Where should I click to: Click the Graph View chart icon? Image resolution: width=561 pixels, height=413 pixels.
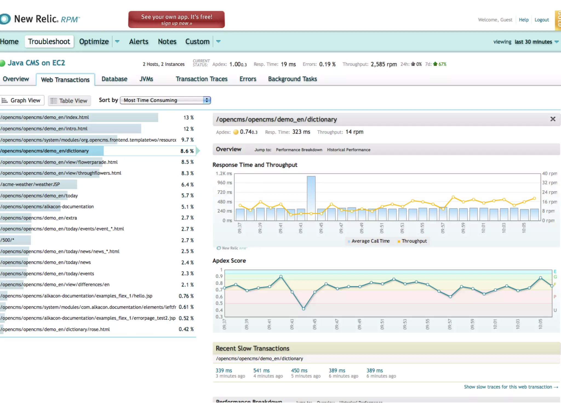[5, 101]
